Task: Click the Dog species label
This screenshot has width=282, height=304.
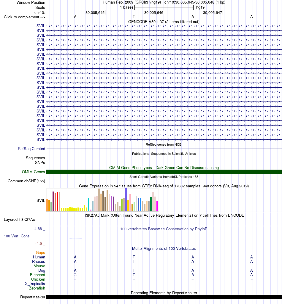Action: click(42, 271)
